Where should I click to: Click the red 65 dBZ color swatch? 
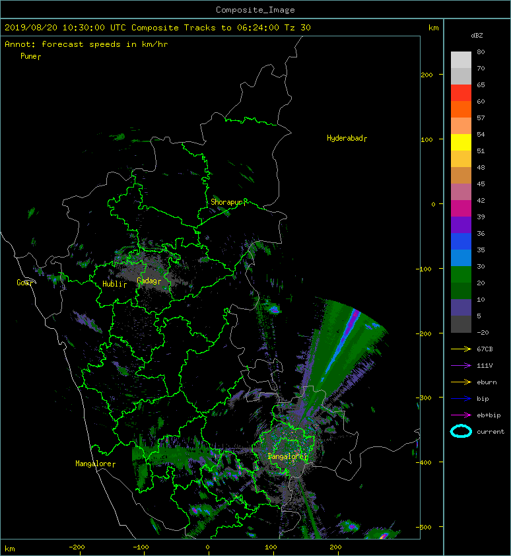pos(461,93)
